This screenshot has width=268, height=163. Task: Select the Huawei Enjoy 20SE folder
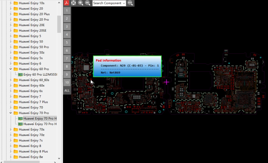click(33, 30)
